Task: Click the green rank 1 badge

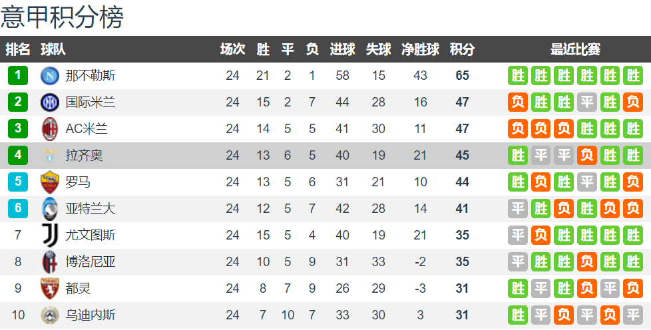Action: coord(18,76)
